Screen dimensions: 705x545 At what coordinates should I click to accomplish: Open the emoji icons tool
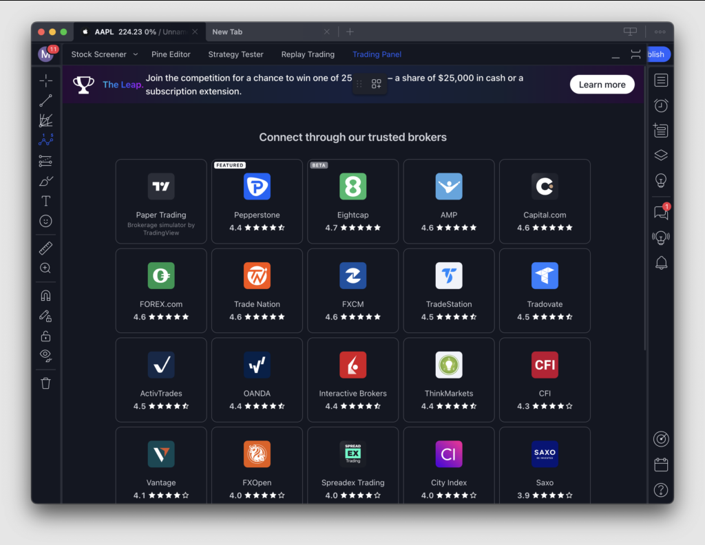coord(46,221)
